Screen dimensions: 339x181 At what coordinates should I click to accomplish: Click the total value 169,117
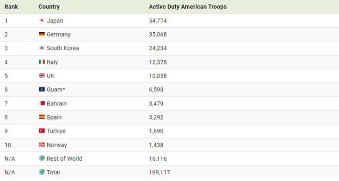(159, 172)
